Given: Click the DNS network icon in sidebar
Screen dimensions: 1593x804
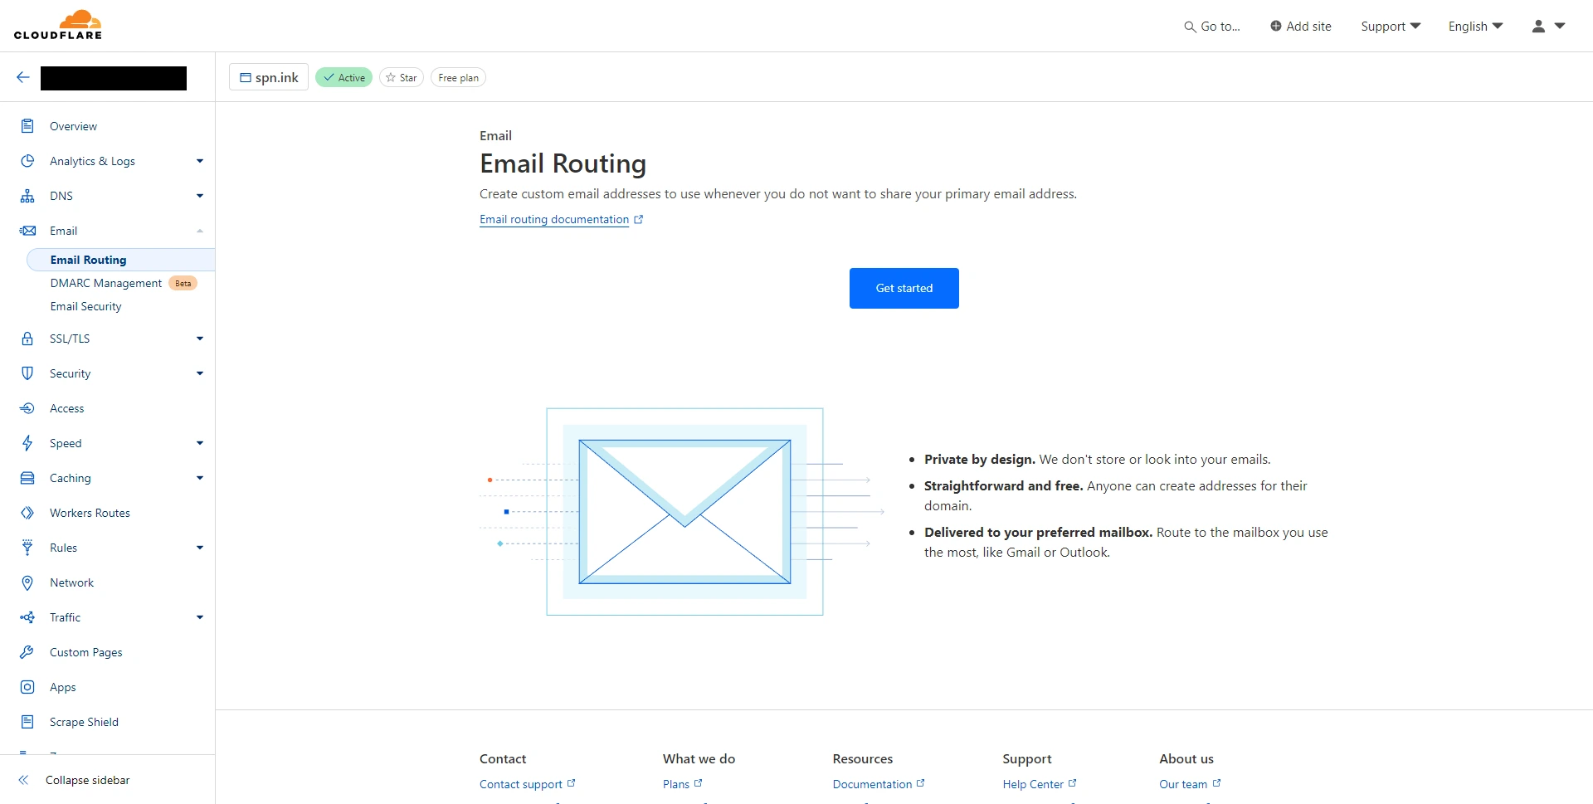Looking at the screenshot, I should (27, 196).
